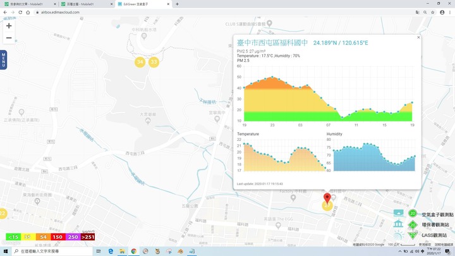Viewport: 455px width, 256px height.
Task: Open the Windows Start menu
Action: (5, 251)
